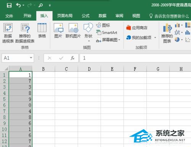Open the 屏幕截图 screenshot menu
Image resolution: width=191 pixels, height=147 pixels.
[x=108, y=40]
